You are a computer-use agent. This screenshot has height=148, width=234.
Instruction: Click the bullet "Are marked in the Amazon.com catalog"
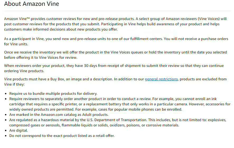59,115
